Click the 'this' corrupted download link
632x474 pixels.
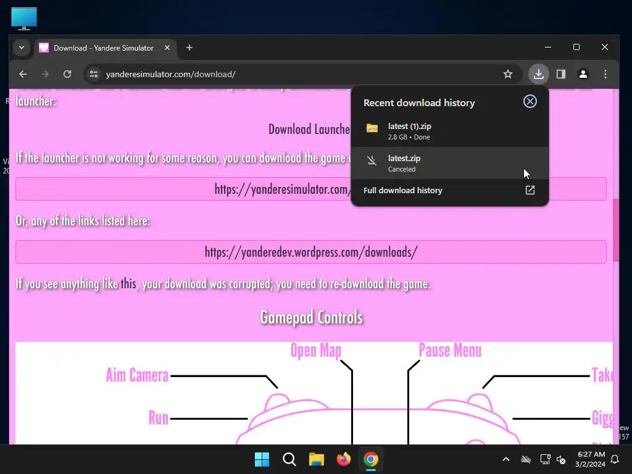[x=128, y=284]
